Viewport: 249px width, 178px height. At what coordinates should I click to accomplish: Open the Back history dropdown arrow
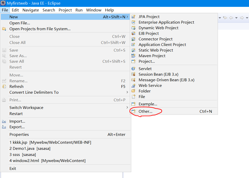[x=236, y=18]
